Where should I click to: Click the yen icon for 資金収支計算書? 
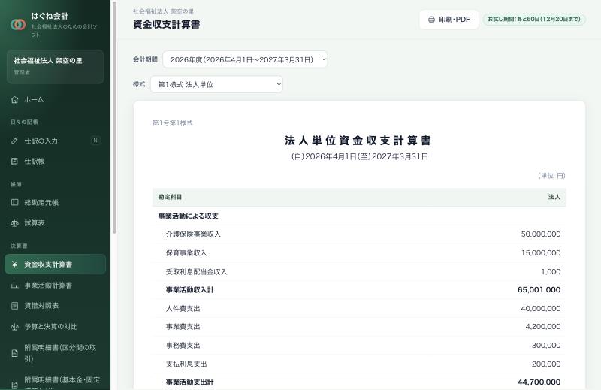(x=14, y=264)
